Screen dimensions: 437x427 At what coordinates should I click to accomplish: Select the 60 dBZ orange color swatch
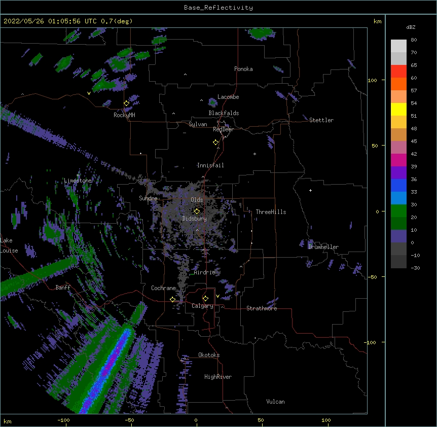pyautogui.click(x=398, y=84)
